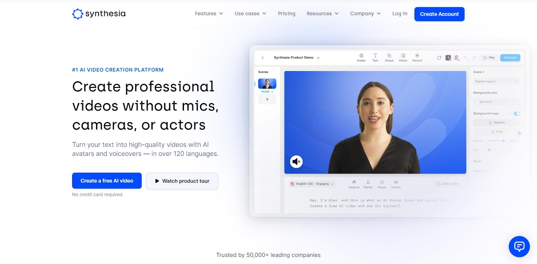Click the 'Music' section label
The height and width of the screenshot is (264, 537).
(477, 161)
